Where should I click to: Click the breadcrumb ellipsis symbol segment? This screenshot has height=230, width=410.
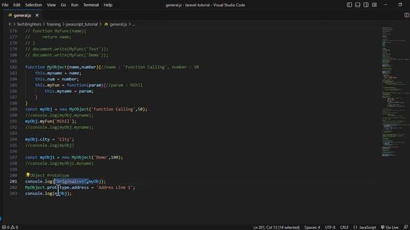point(134,24)
